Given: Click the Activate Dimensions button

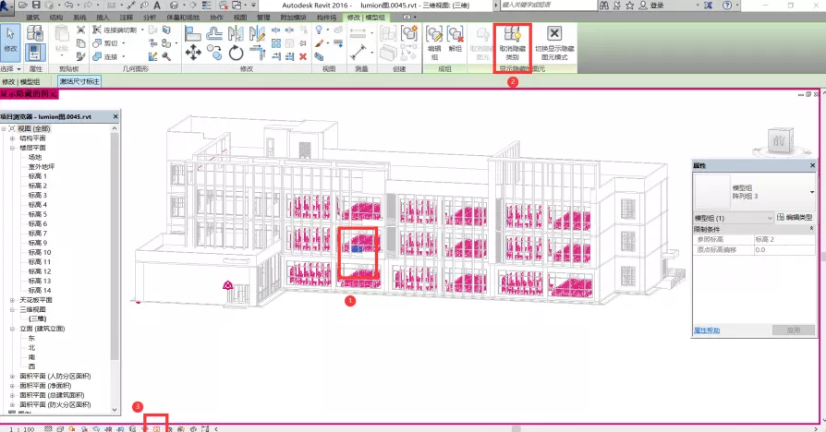Looking at the screenshot, I should [x=79, y=81].
